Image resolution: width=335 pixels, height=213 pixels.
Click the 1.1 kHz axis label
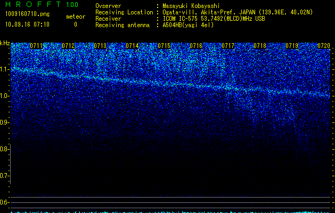[x=4, y=69]
